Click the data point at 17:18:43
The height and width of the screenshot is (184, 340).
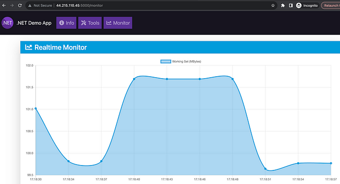[167, 79]
